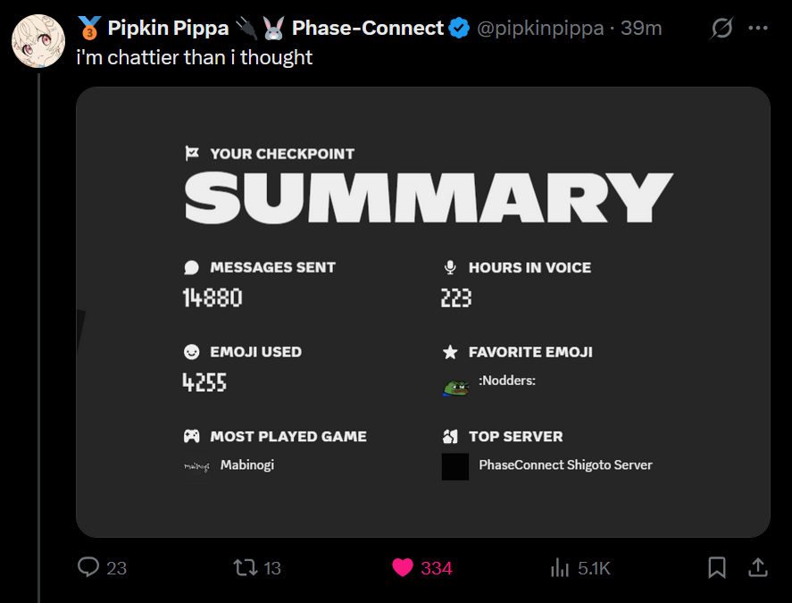The image size is (792, 603).
Task: Repost this tweet via the retweet icon
Action: coord(244,567)
